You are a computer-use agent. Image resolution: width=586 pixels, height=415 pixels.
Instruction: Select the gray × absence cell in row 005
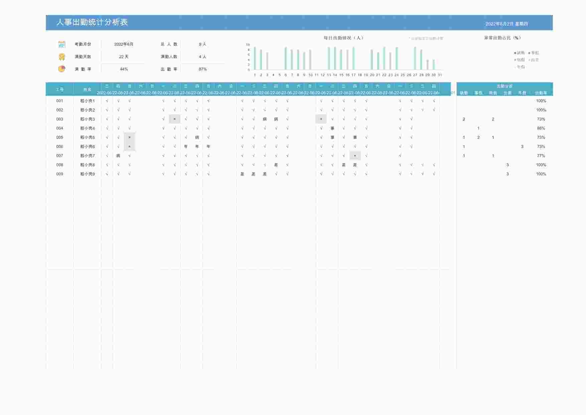130,137
